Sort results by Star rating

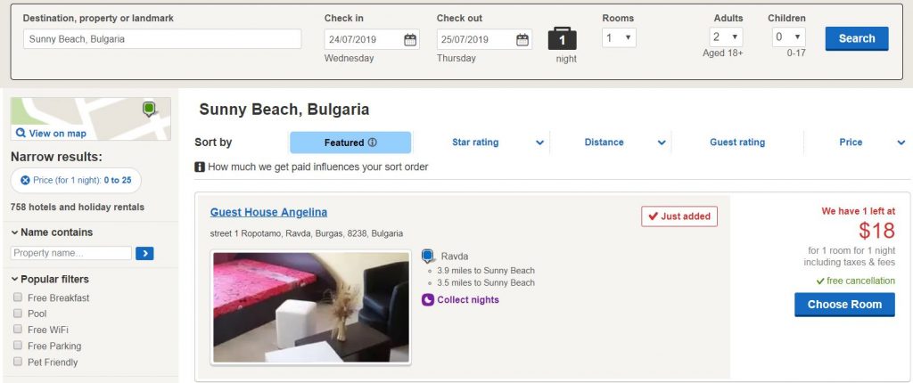click(475, 143)
